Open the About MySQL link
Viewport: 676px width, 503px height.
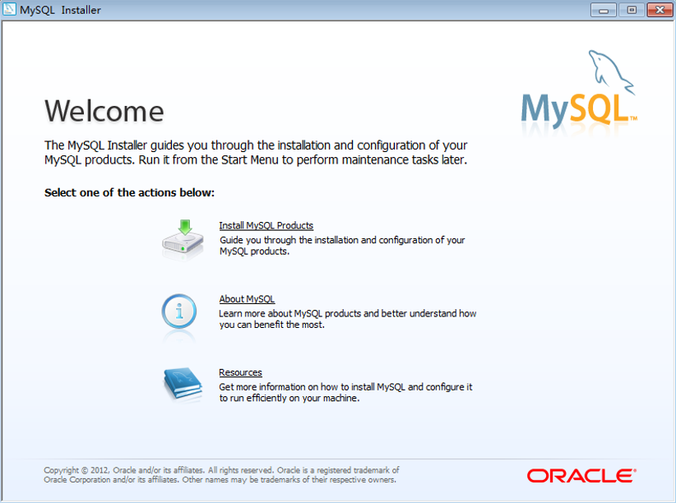point(247,298)
